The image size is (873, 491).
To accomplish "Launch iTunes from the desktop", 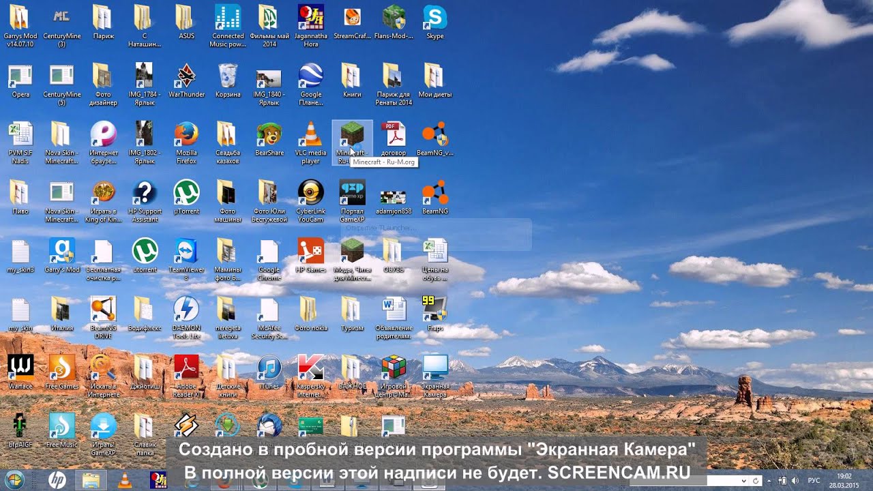I will tap(269, 372).
